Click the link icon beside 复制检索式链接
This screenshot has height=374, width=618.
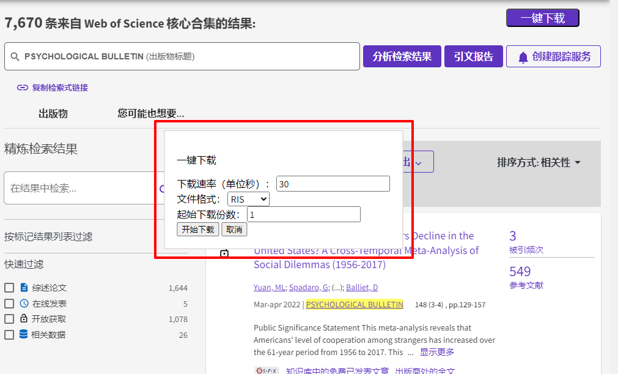(23, 88)
